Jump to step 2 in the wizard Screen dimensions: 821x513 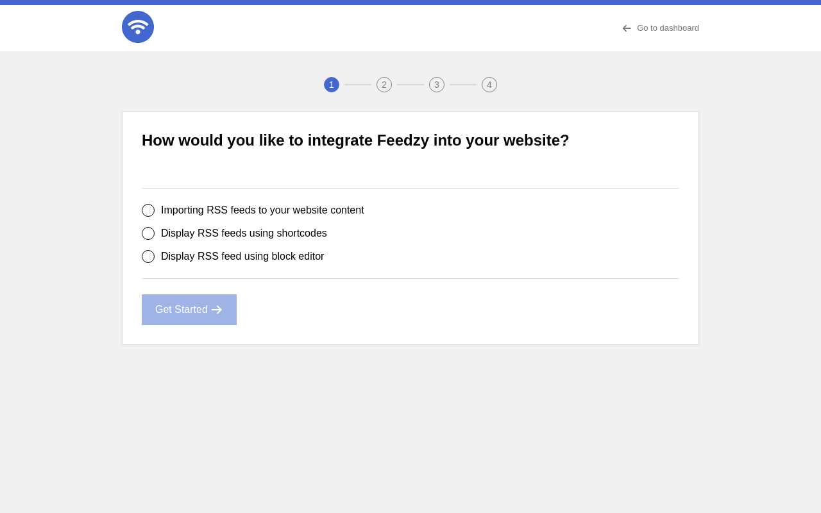click(384, 85)
